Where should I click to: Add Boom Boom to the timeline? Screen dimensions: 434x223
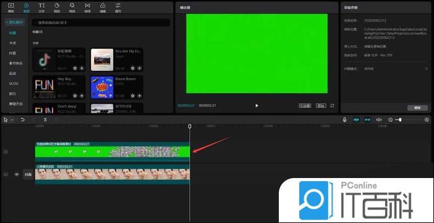click(x=140, y=95)
